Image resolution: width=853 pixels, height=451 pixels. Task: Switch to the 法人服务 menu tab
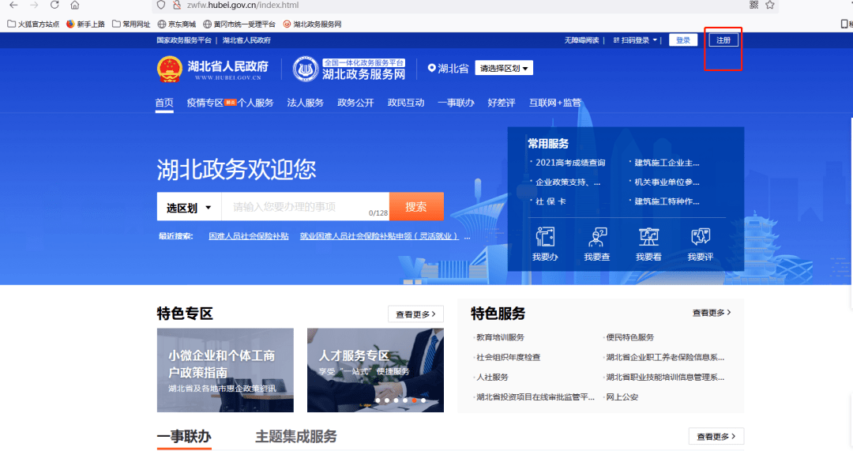(305, 103)
